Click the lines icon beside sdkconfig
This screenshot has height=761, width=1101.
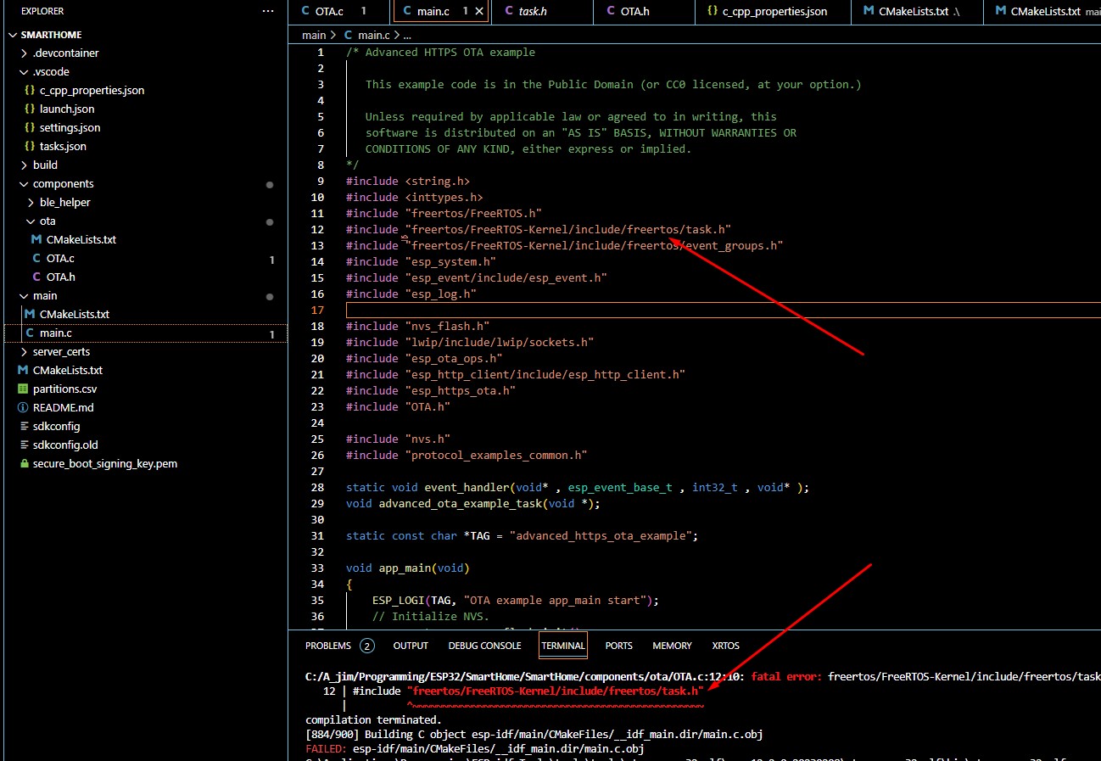(x=23, y=426)
